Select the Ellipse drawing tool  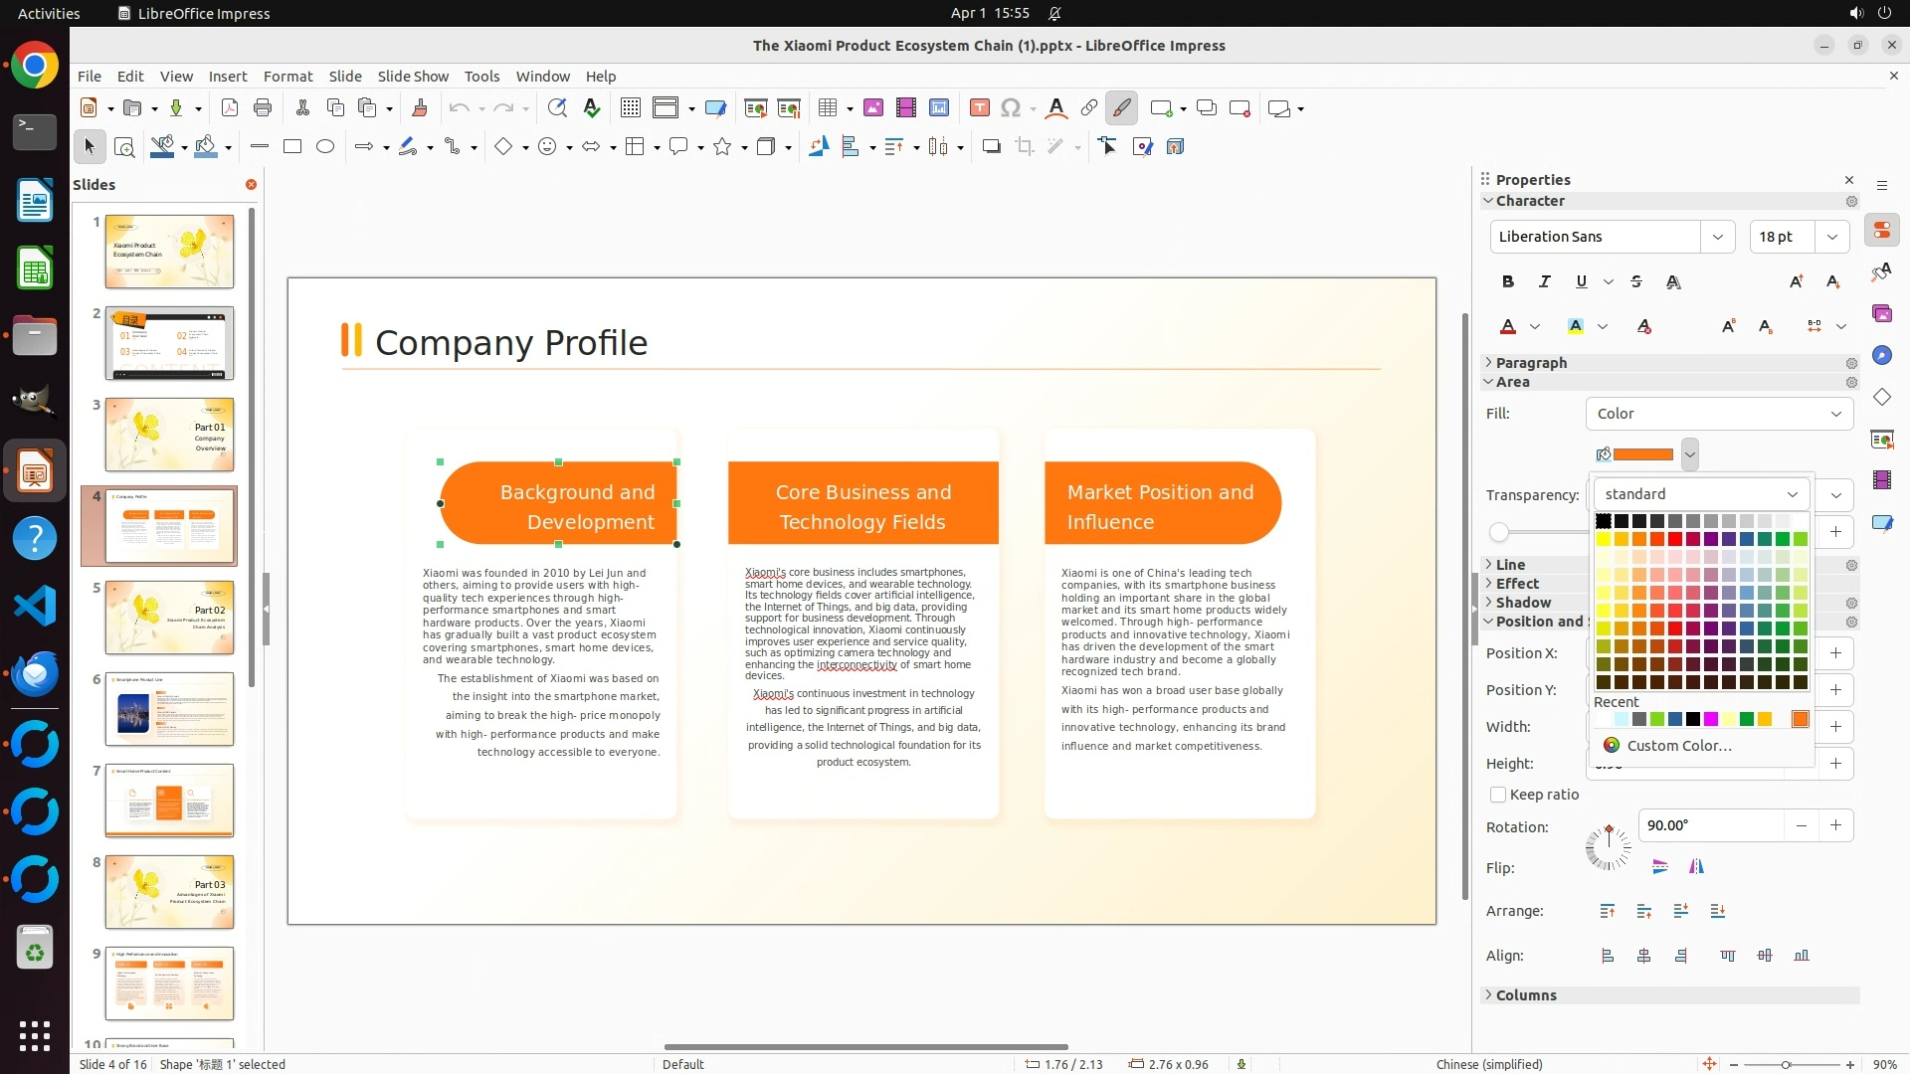pyautogui.click(x=325, y=147)
